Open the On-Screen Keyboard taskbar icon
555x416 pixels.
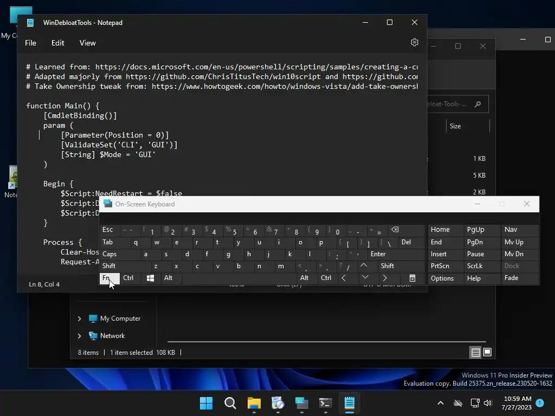point(301,403)
